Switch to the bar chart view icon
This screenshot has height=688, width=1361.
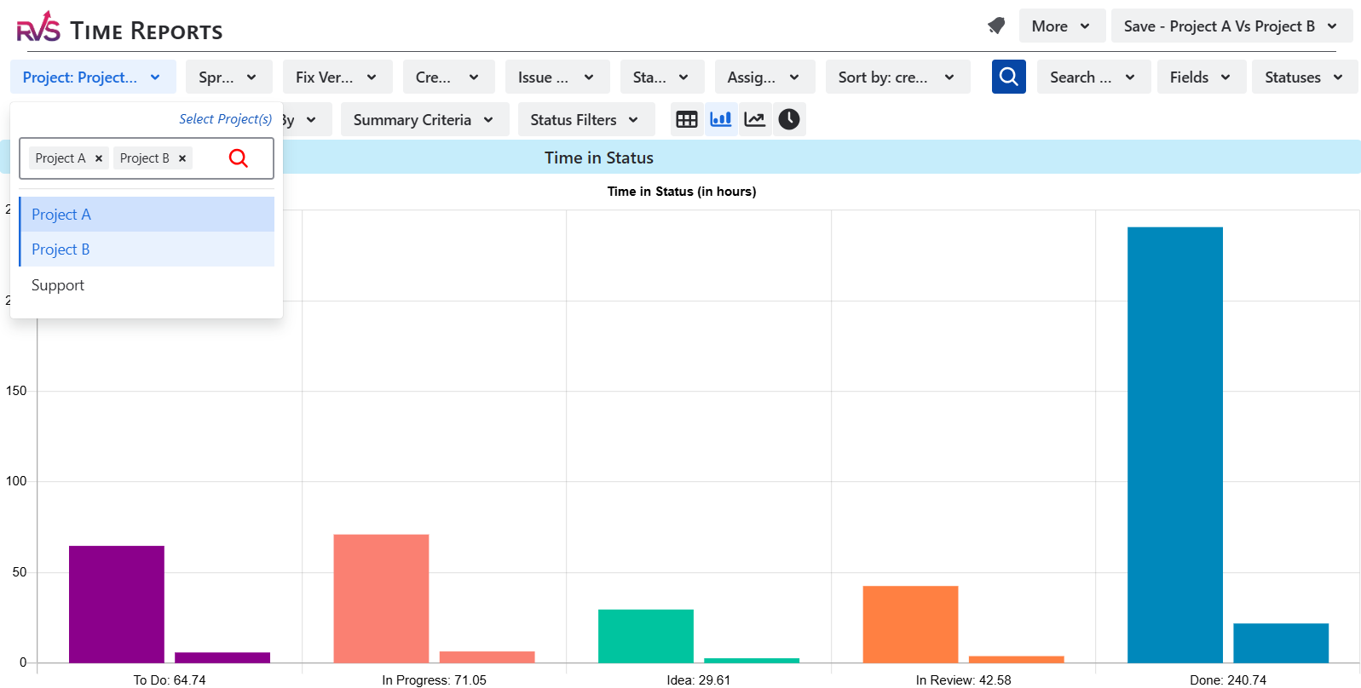coord(721,119)
